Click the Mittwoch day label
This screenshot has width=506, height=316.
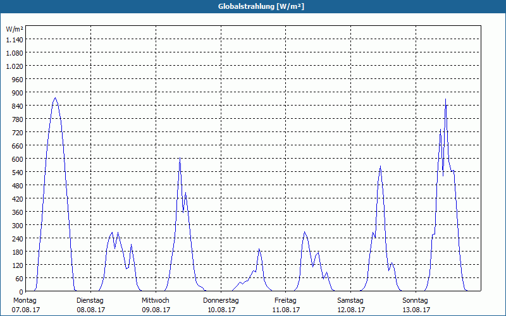(x=155, y=301)
